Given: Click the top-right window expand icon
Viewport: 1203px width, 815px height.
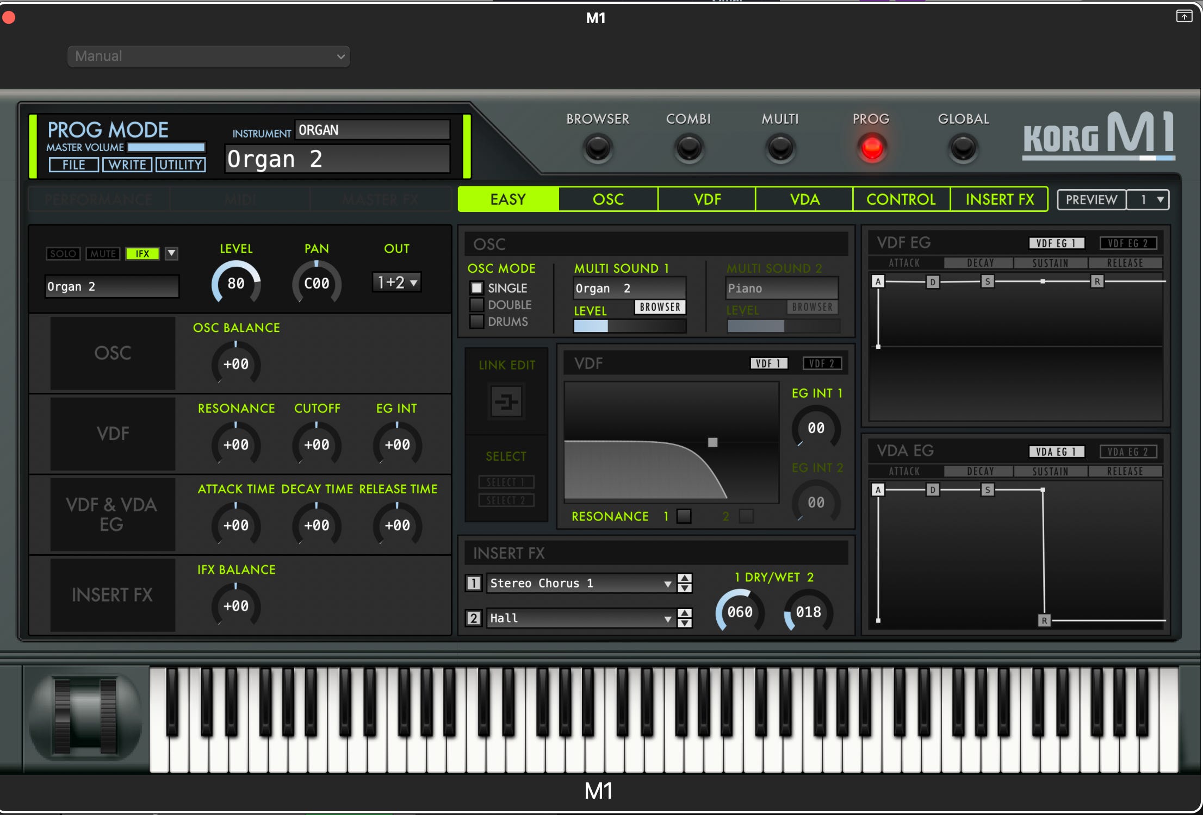Looking at the screenshot, I should tap(1183, 16).
